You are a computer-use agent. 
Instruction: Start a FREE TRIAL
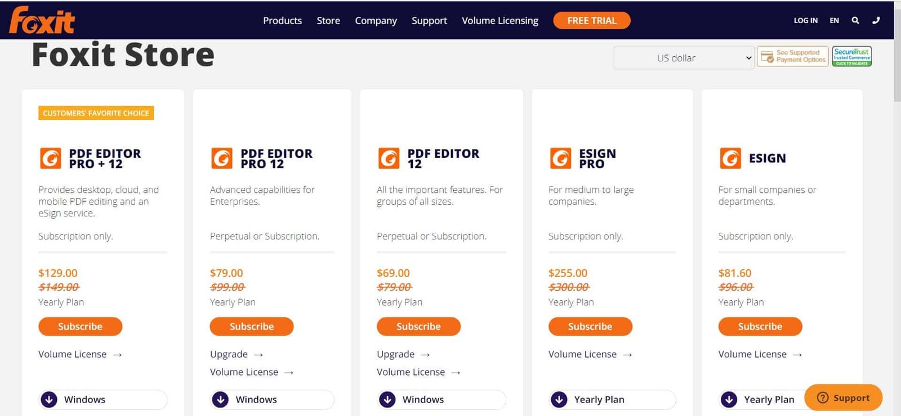591,20
